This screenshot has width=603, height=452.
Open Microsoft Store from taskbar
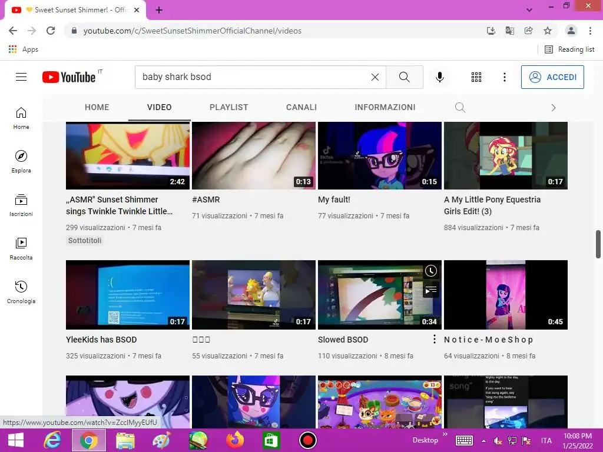(271, 440)
